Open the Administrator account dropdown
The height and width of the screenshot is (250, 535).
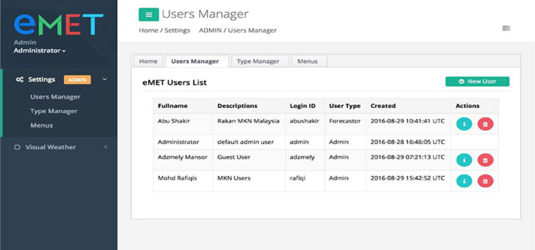(39, 51)
